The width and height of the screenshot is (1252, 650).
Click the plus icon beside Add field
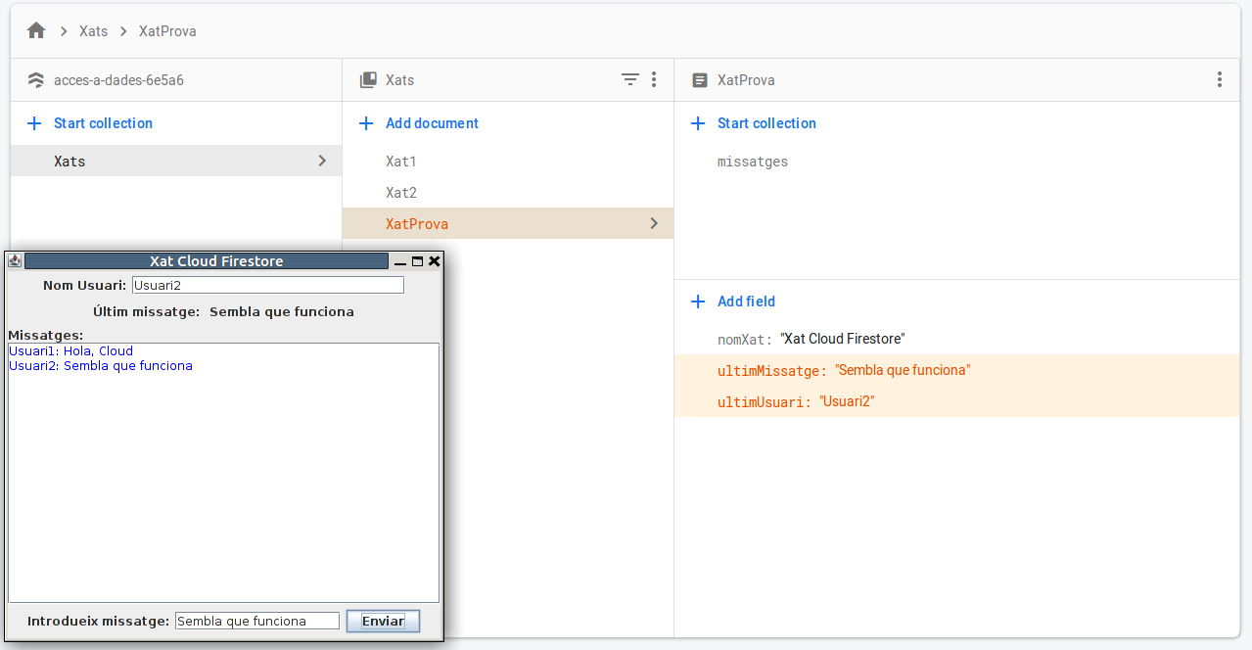point(698,302)
